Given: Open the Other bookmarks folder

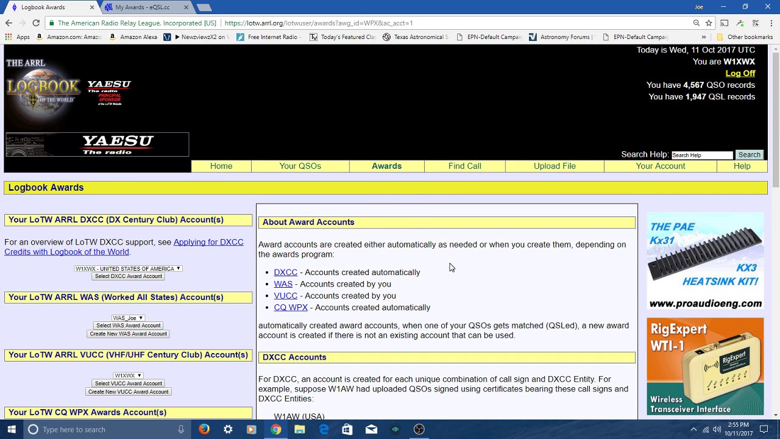Looking at the screenshot, I should (x=744, y=37).
